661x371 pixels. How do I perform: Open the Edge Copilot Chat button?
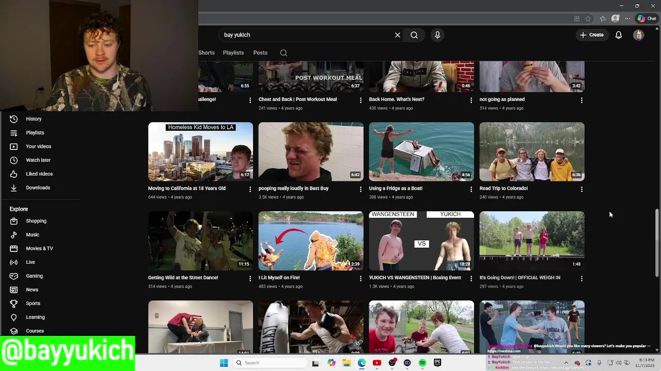647,19
